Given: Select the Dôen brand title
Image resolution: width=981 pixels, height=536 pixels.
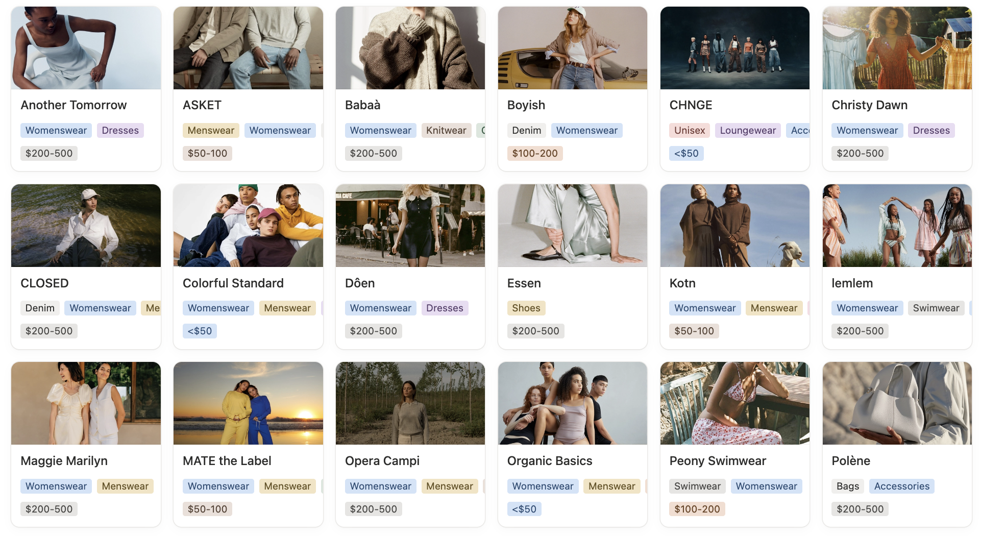Looking at the screenshot, I should click(360, 283).
